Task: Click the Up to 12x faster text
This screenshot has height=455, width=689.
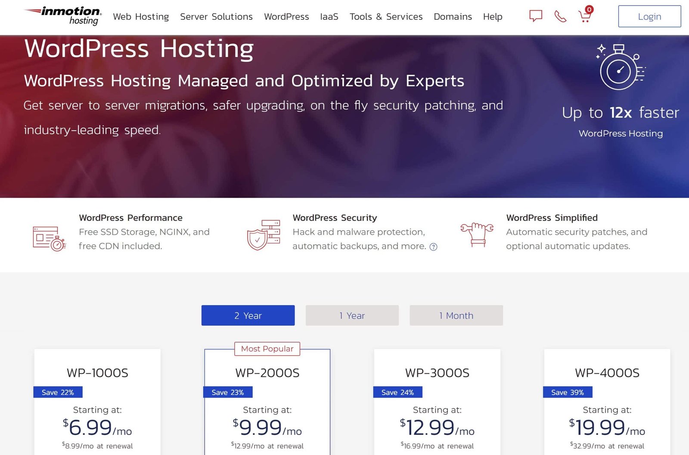Action: 621,112
